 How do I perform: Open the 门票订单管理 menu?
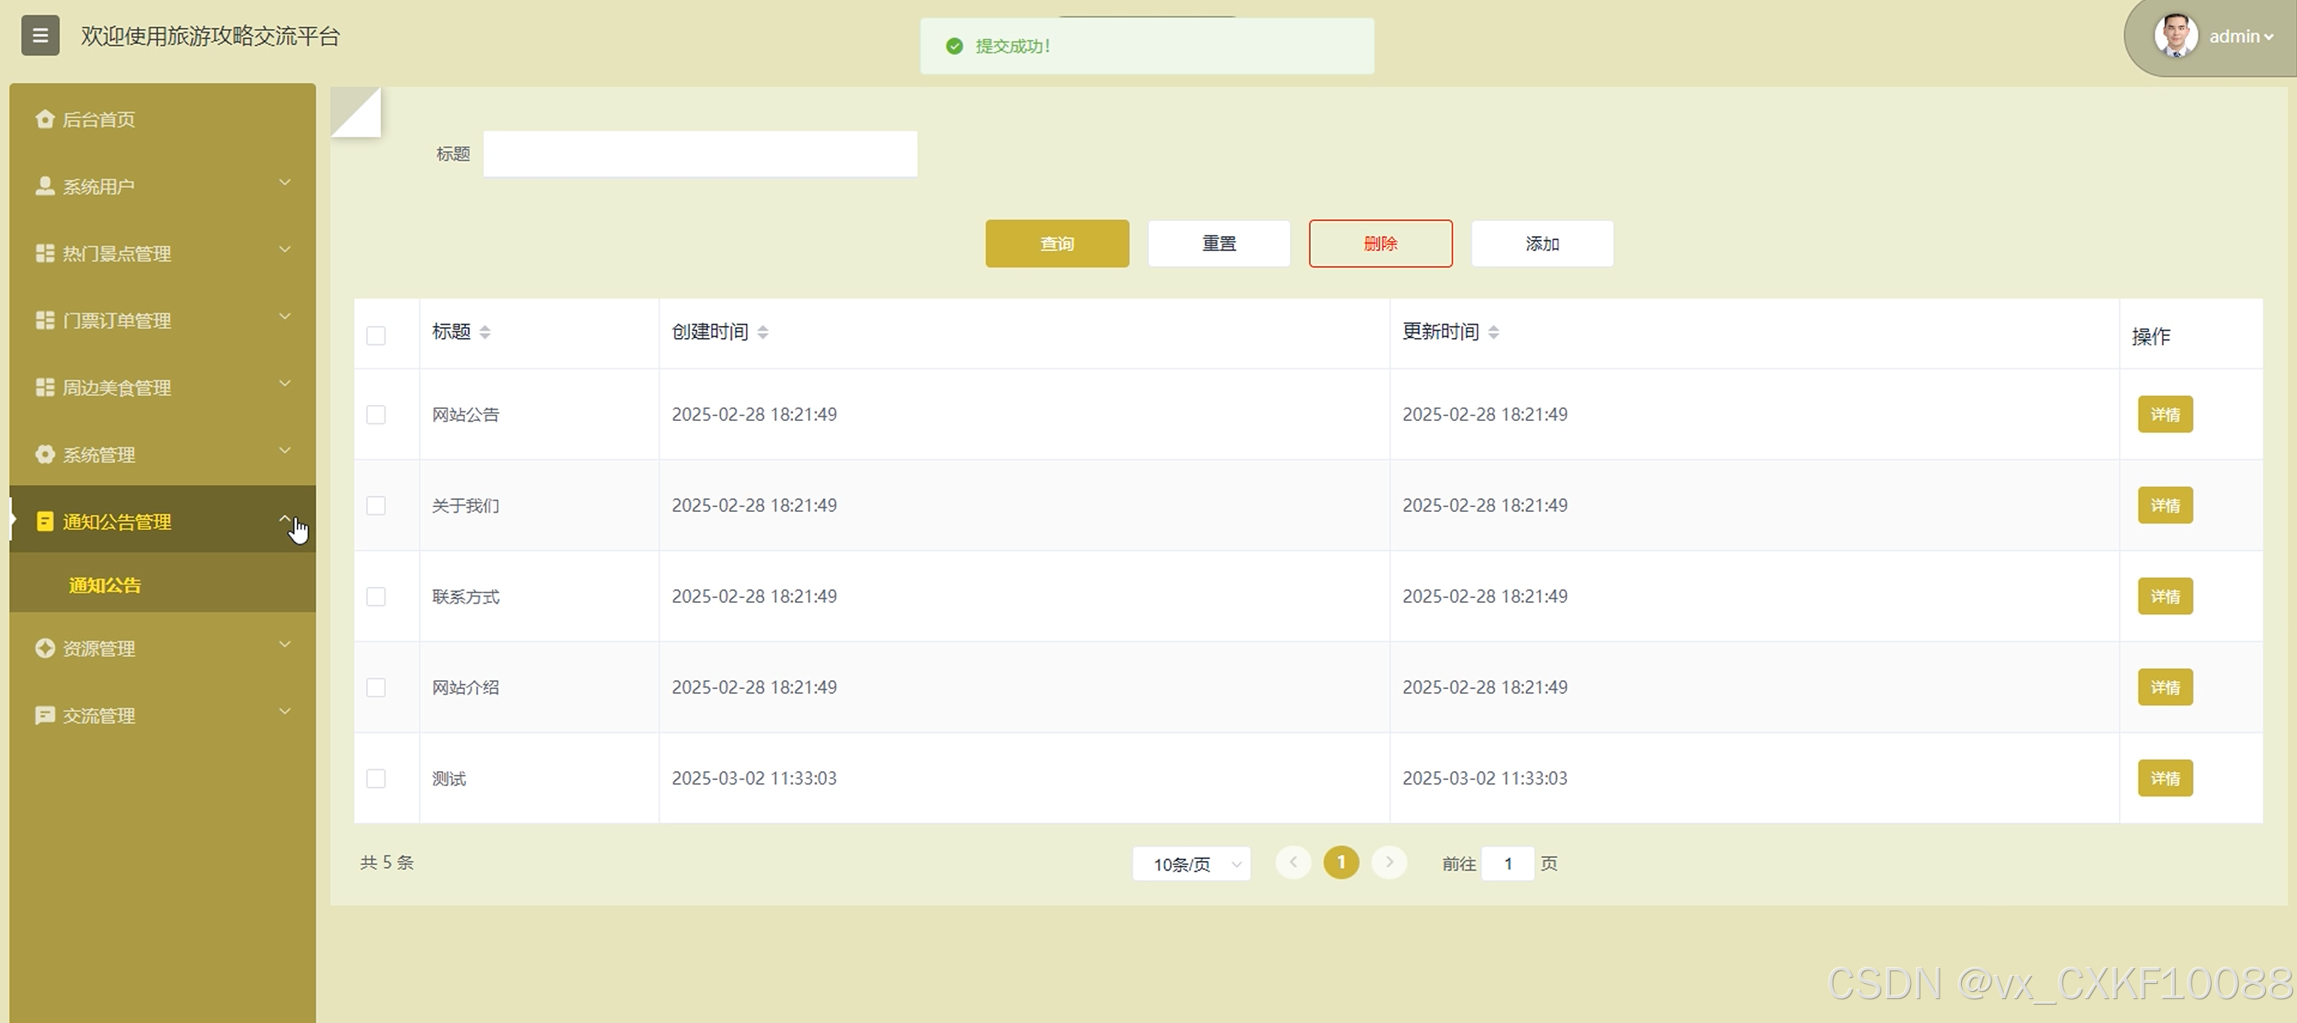(x=116, y=321)
